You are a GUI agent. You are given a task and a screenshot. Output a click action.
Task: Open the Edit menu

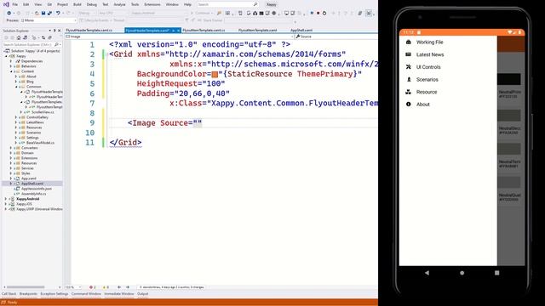pos(26,4)
